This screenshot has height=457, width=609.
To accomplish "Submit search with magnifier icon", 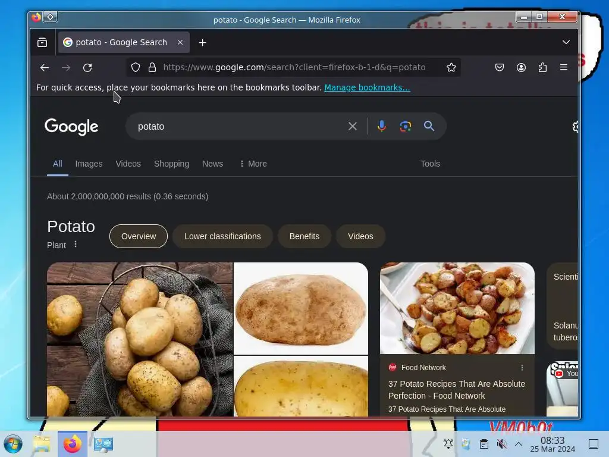I will click(429, 126).
